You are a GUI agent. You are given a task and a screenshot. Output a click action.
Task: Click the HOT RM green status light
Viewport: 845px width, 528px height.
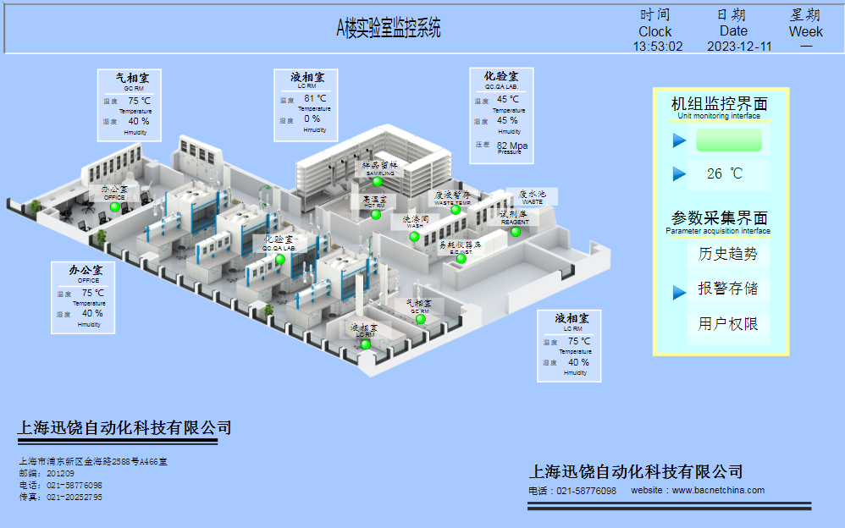pyautogui.click(x=376, y=215)
